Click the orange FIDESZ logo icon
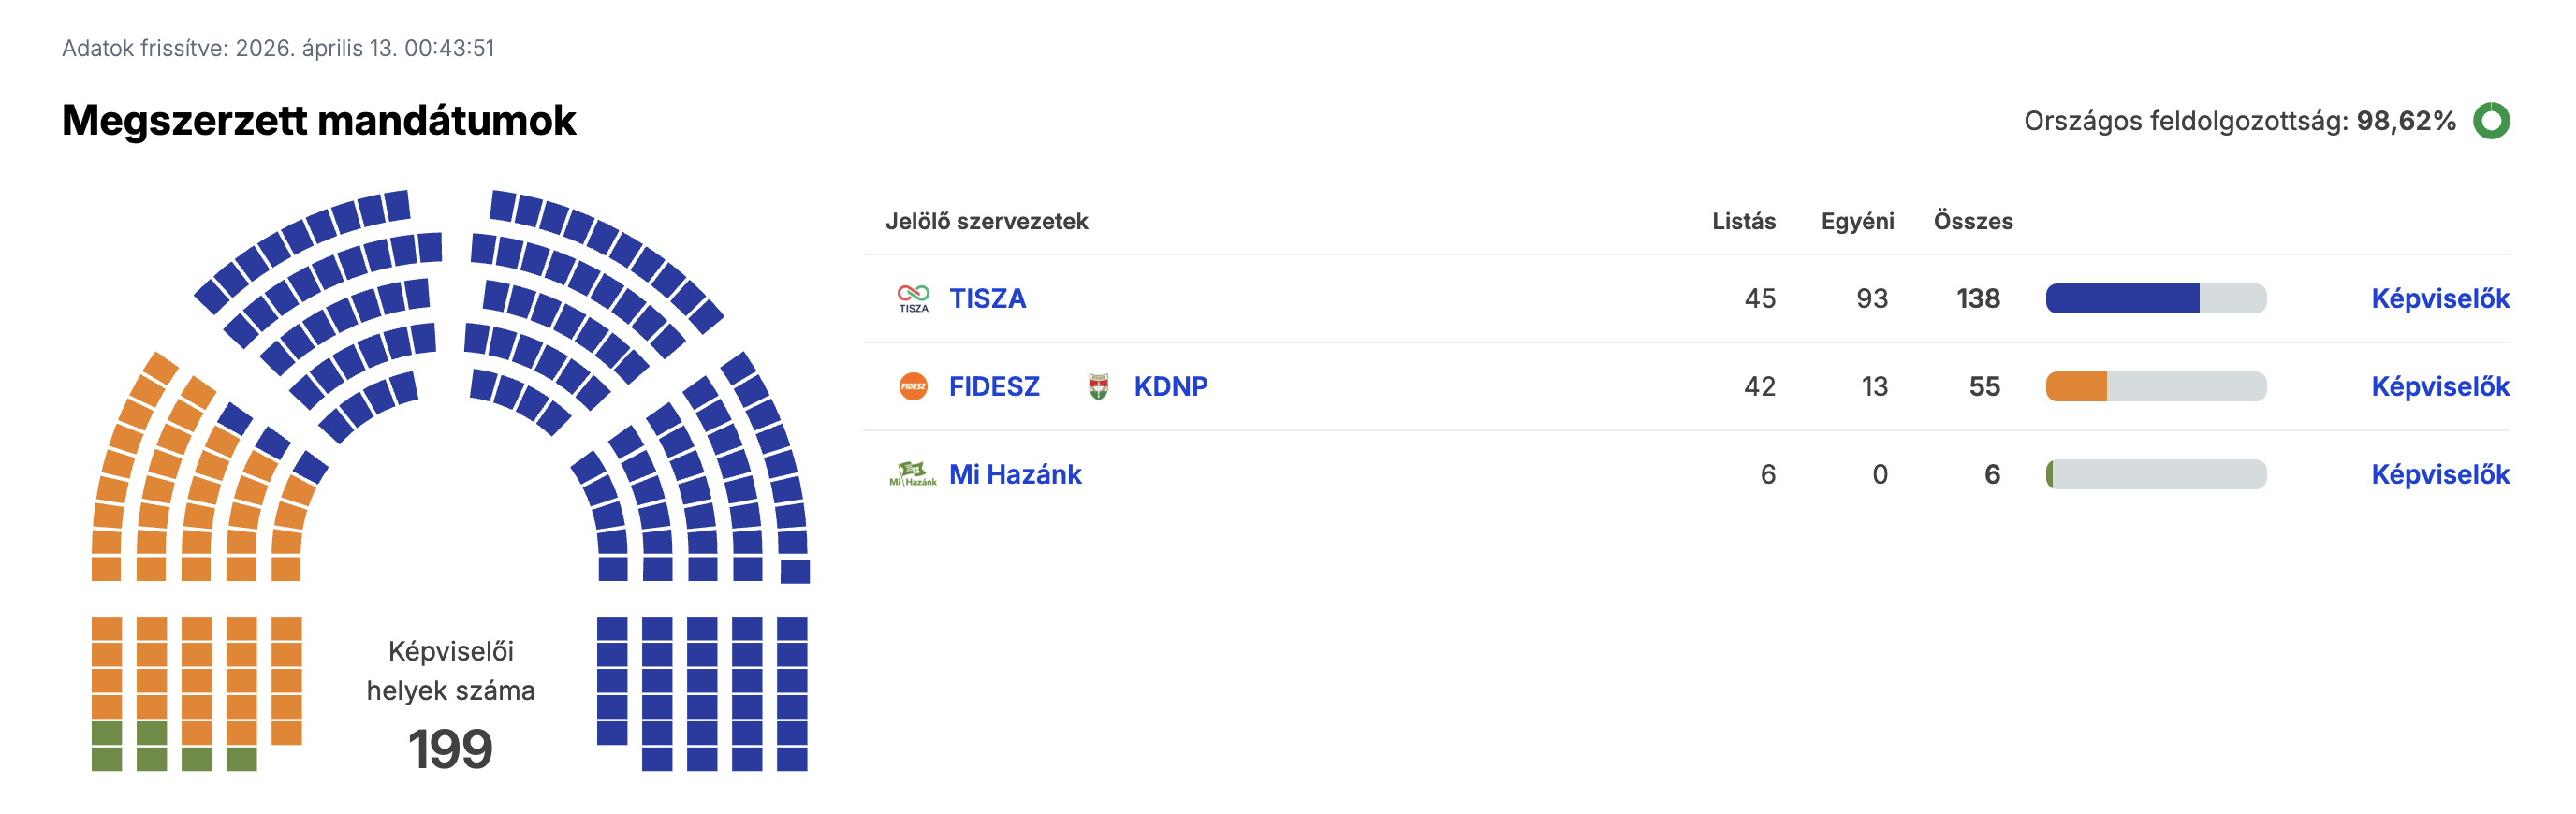The image size is (2576, 814). coord(913,386)
